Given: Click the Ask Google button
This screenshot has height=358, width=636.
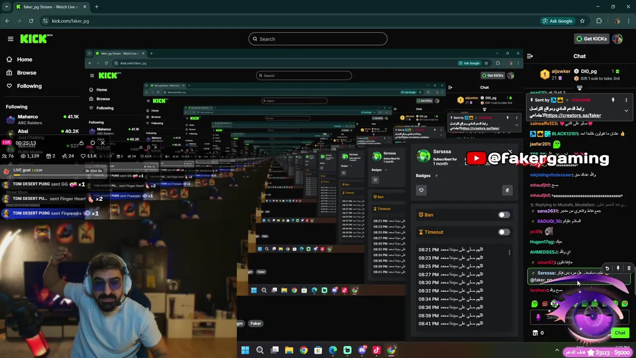Looking at the screenshot, I should pos(557,21).
